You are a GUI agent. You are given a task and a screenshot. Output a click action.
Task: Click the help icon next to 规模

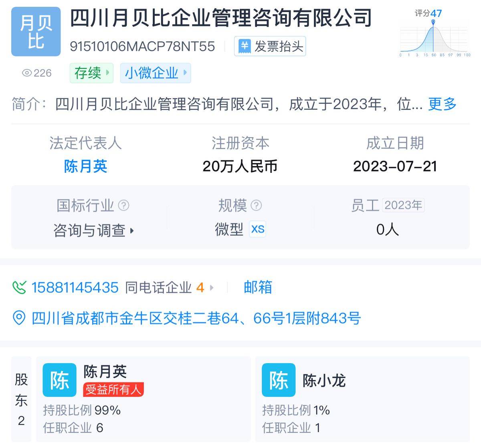(256, 206)
